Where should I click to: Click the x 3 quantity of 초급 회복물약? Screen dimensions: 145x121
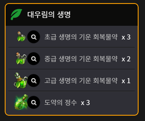pyautogui.click(x=126, y=37)
